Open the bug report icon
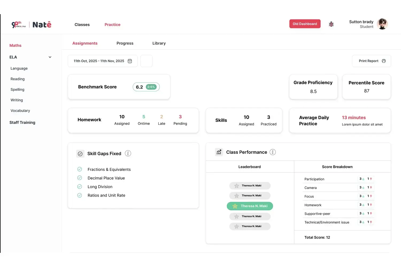The image size is (401, 267). pyautogui.click(x=331, y=24)
